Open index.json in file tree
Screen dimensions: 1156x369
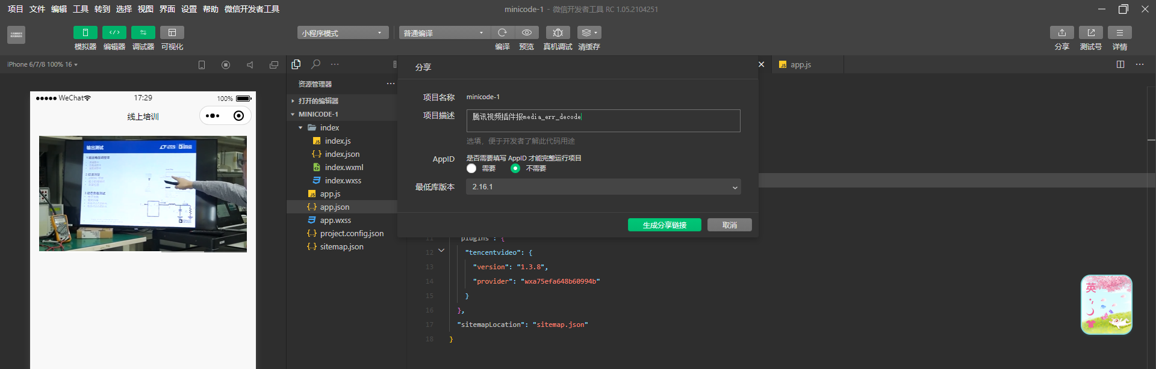tap(341, 154)
